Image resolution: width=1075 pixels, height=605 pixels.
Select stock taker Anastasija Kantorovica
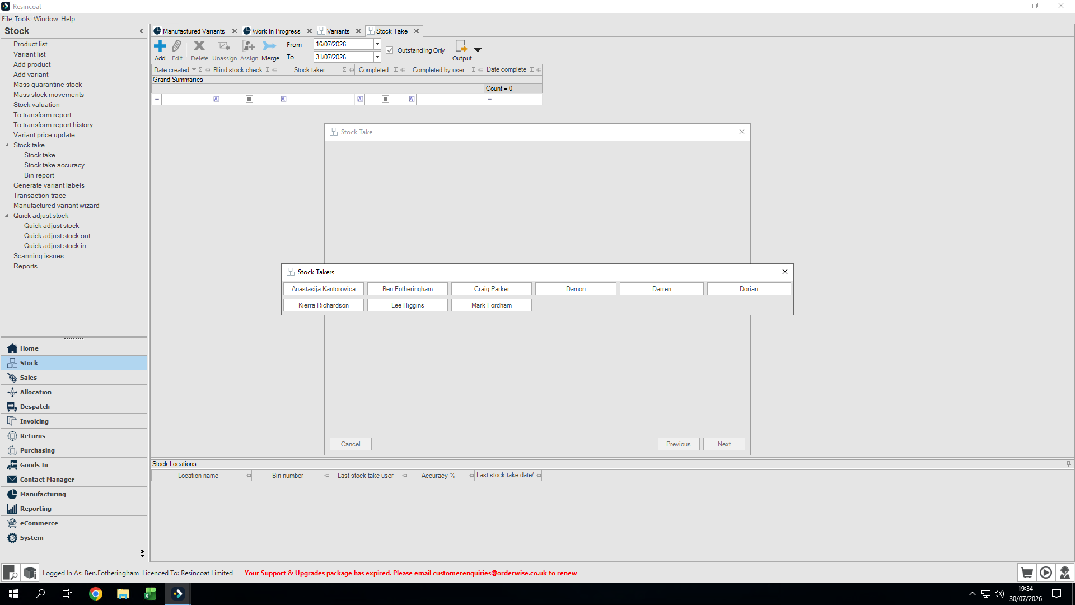click(324, 289)
